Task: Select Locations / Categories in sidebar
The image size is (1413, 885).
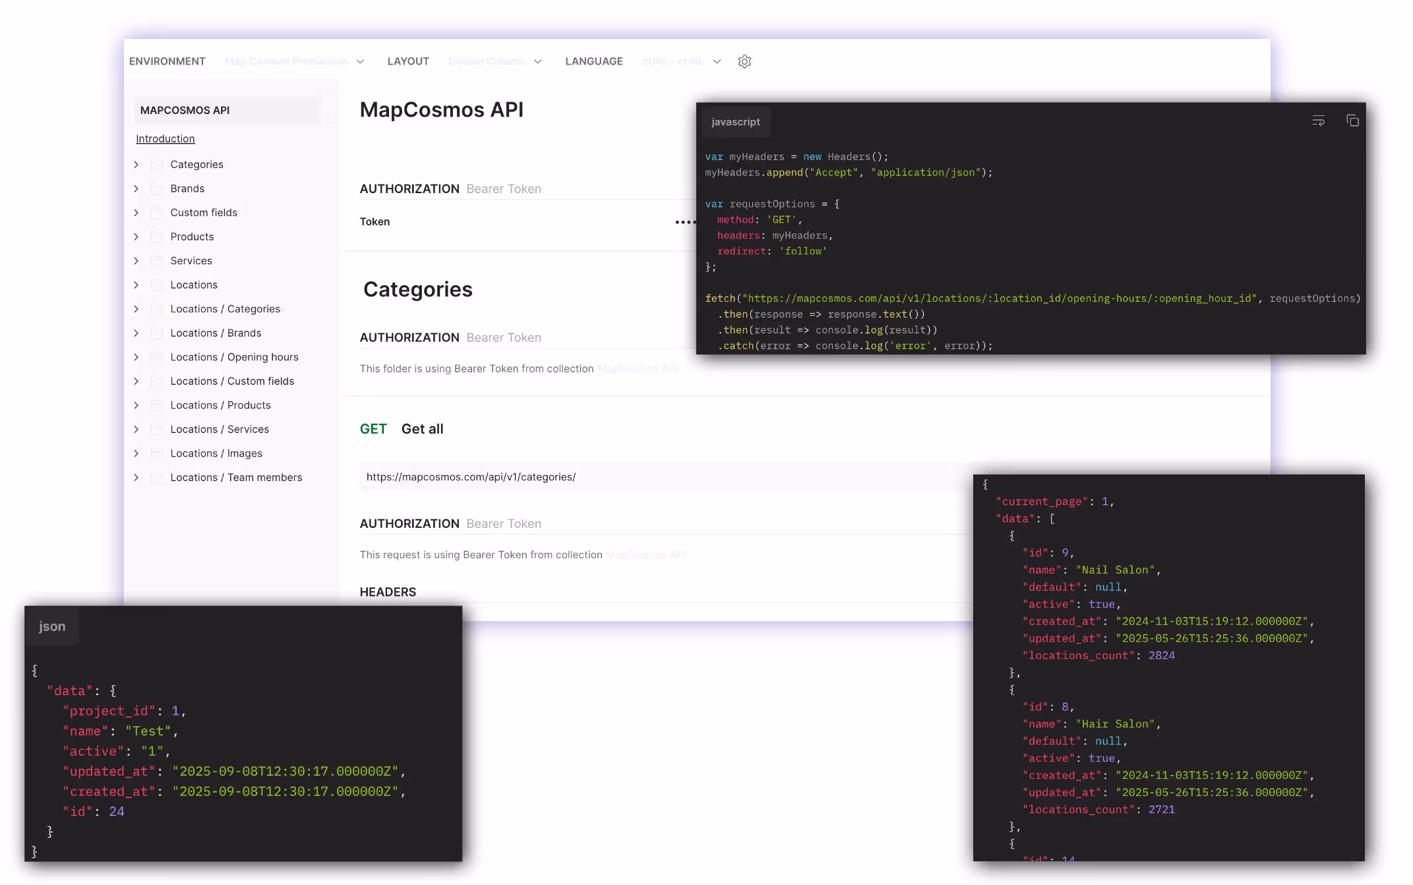Action: pos(225,309)
